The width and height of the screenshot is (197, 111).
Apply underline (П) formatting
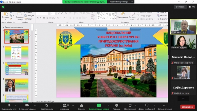[44, 18]
